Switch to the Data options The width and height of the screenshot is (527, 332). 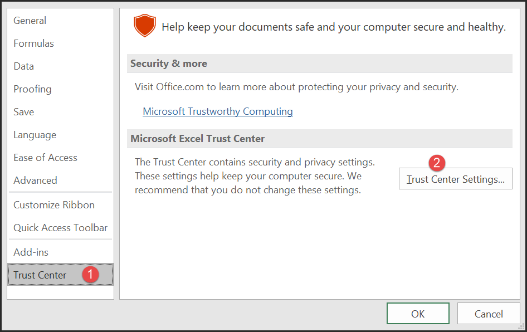61,66
